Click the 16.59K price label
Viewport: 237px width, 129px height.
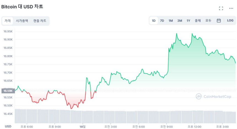coord(7,91)
